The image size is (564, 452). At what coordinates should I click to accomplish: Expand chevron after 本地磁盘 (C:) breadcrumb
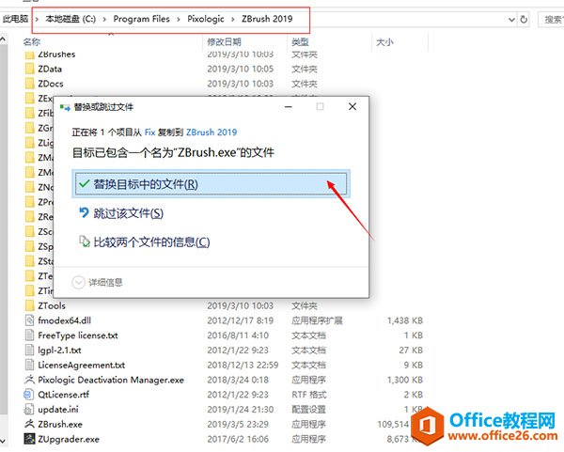coord(104,19)
